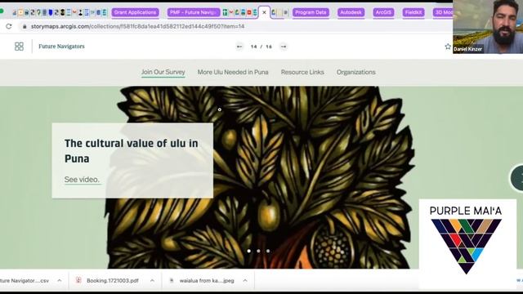Go to next collection item arrow
Image resolution: width=523 pixels, height=294 pixels.
coord(284,47)
